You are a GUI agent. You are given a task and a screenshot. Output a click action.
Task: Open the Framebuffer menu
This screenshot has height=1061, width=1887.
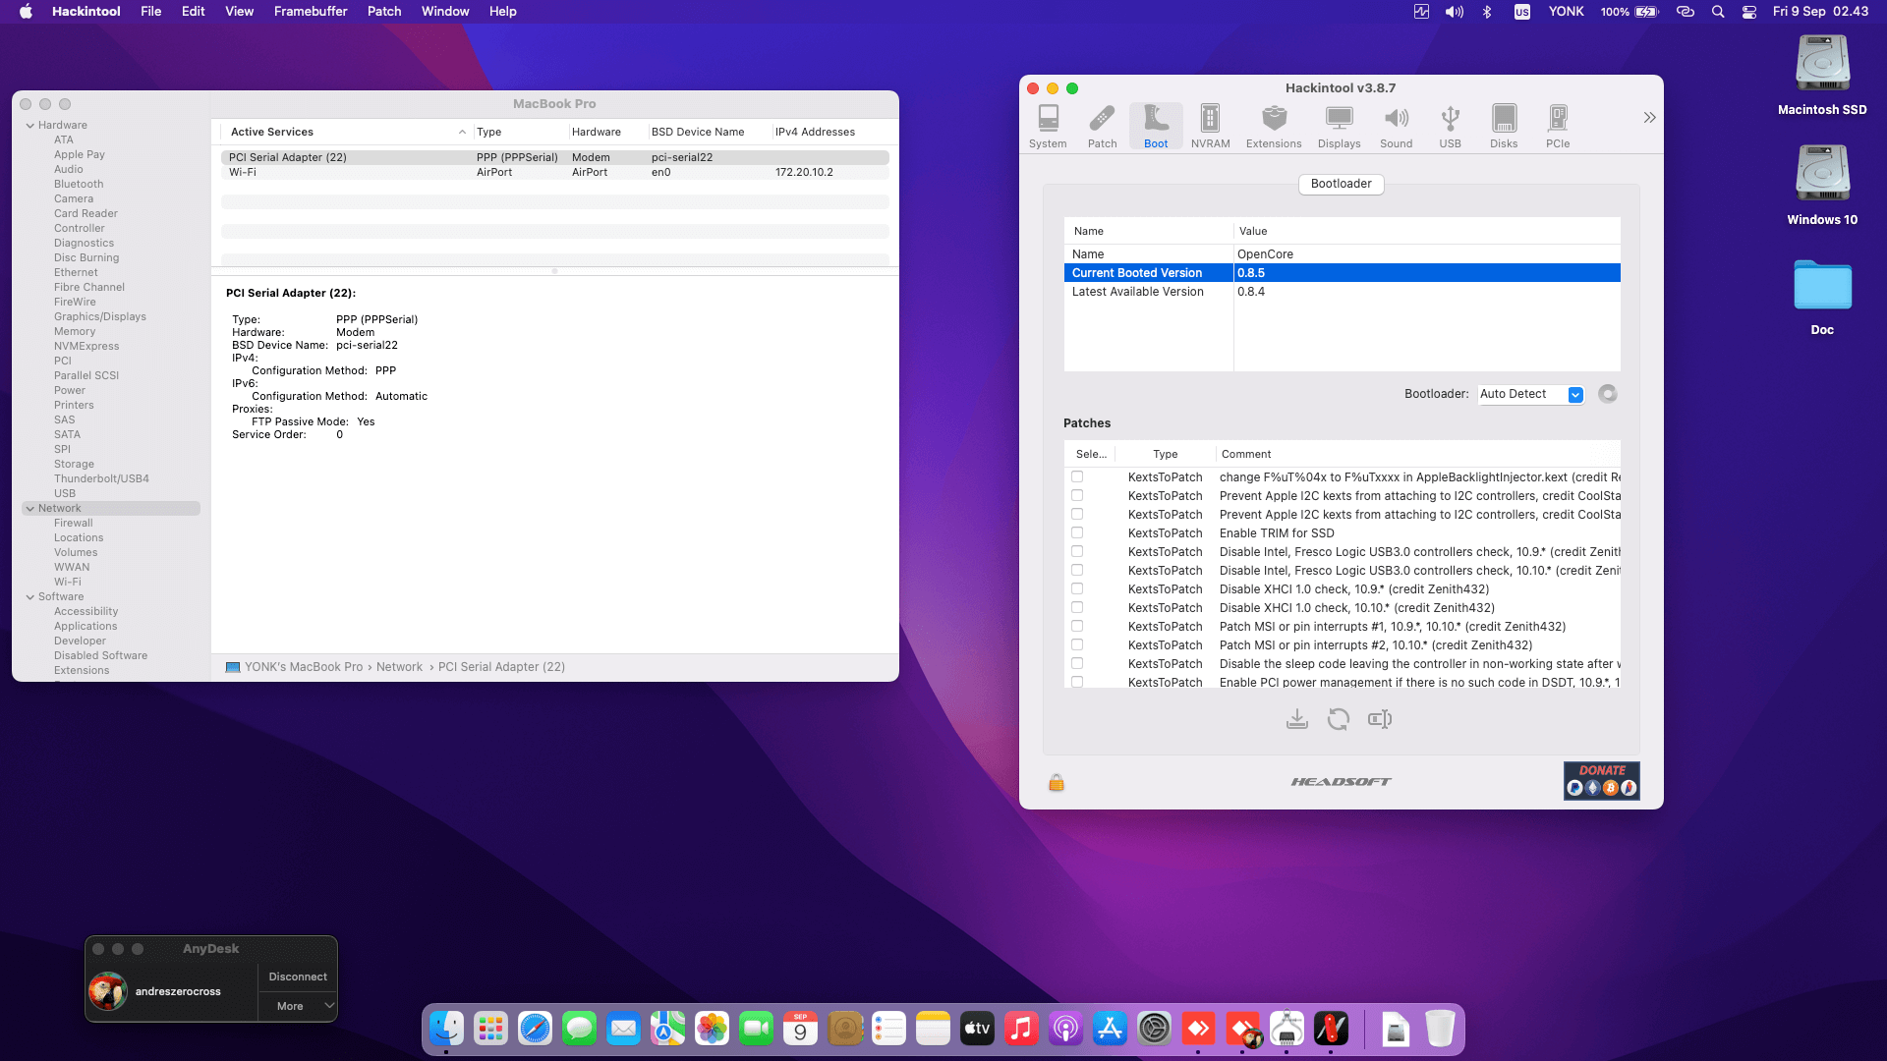(311, 12)
